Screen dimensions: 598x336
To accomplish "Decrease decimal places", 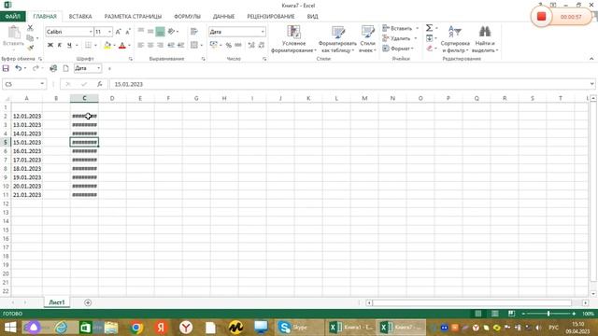I will (x=262, y=45).
